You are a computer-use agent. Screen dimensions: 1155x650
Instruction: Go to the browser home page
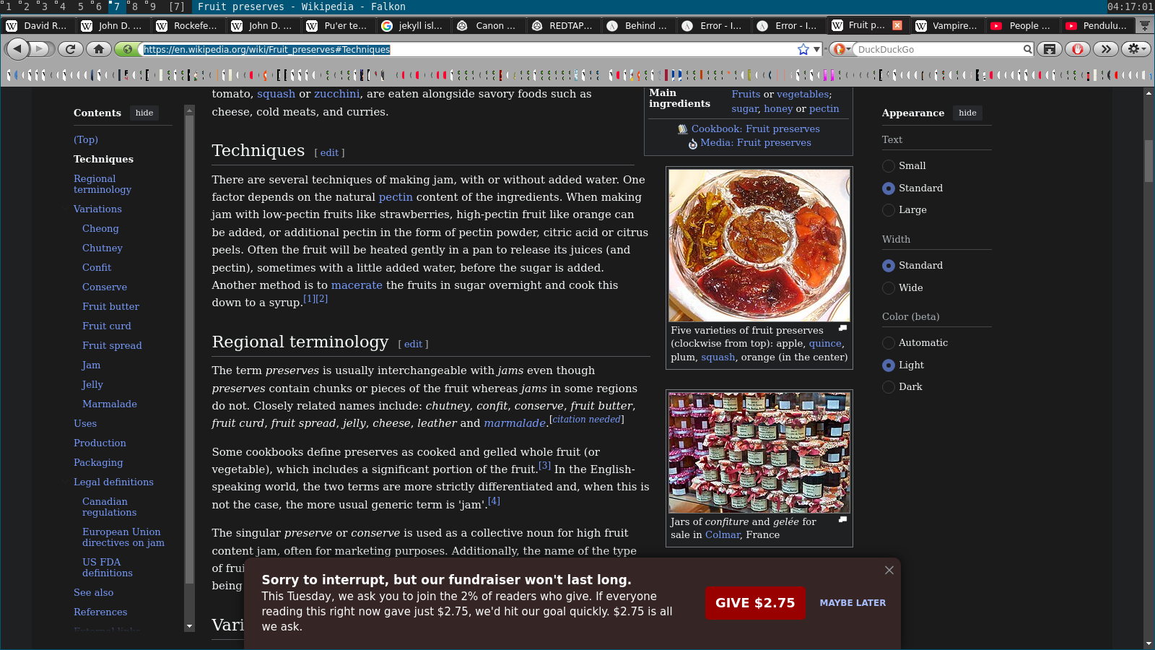tap(99, 49)
